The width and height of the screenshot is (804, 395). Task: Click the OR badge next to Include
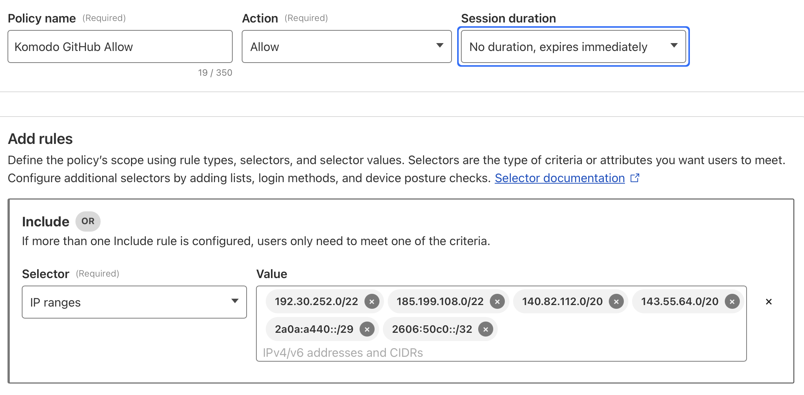[88, 221]
